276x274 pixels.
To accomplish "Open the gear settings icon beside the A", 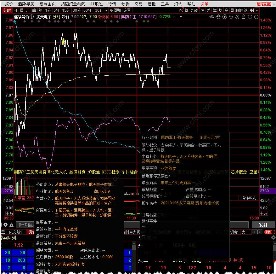I will coord(5,224).
